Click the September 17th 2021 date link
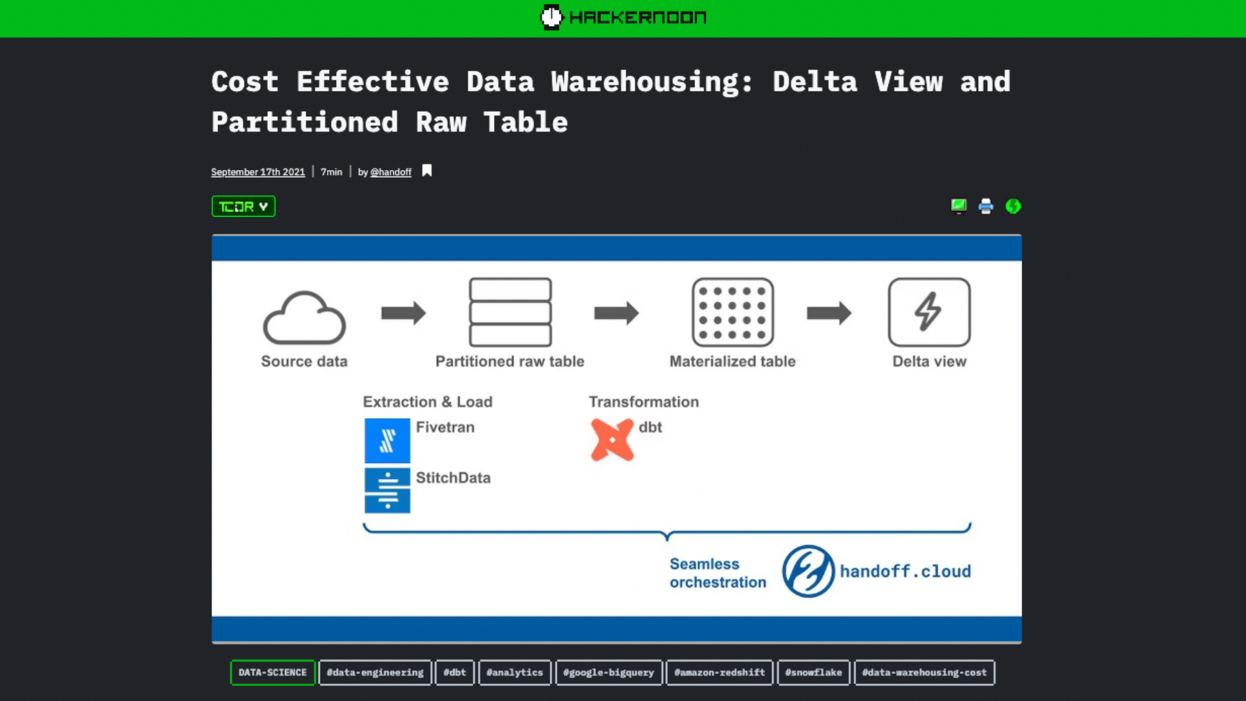This screenshot has width=1246, height=701. tap(258, 171)
